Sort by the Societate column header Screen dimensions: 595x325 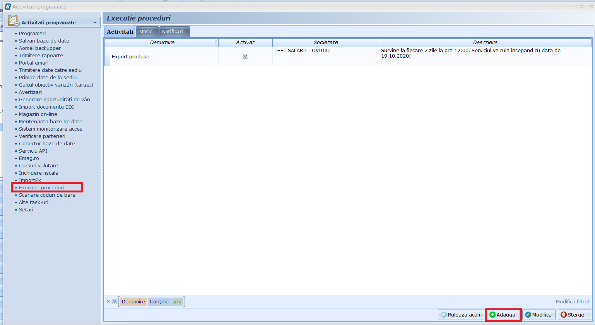click(326, 43)
